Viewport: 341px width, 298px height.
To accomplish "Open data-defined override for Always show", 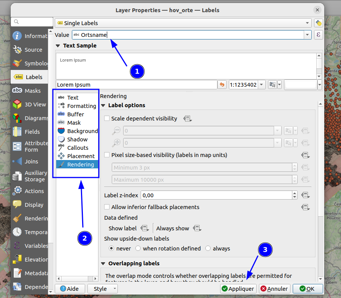I will tap(197, 228).
